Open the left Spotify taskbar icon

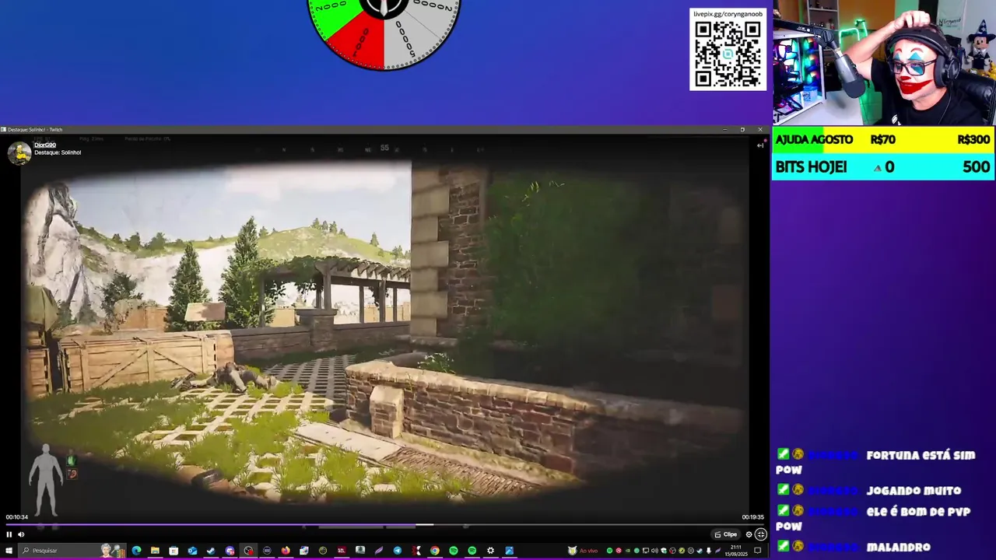[454, 551]
